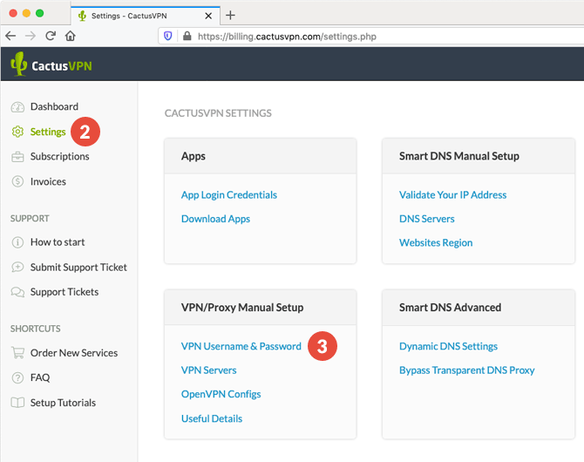584x462 pixels.
Task: Click the yellow macOS minimize button
Action: click(26, 13)
